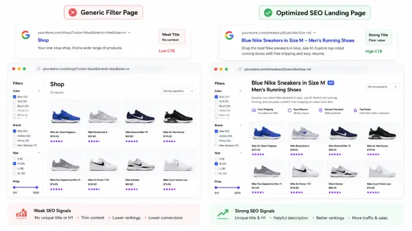Open Nike Air Zoom Pegasus product name in Shop page
412x231 pixels.
63,132
